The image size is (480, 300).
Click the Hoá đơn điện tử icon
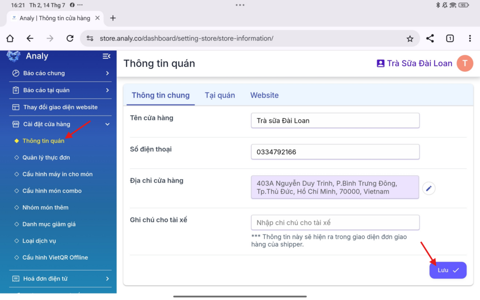[15, 278]
